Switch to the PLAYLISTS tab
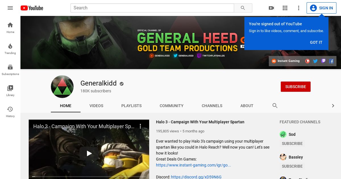Viewport: 341px width, 179px height. (x=131, y=106)
